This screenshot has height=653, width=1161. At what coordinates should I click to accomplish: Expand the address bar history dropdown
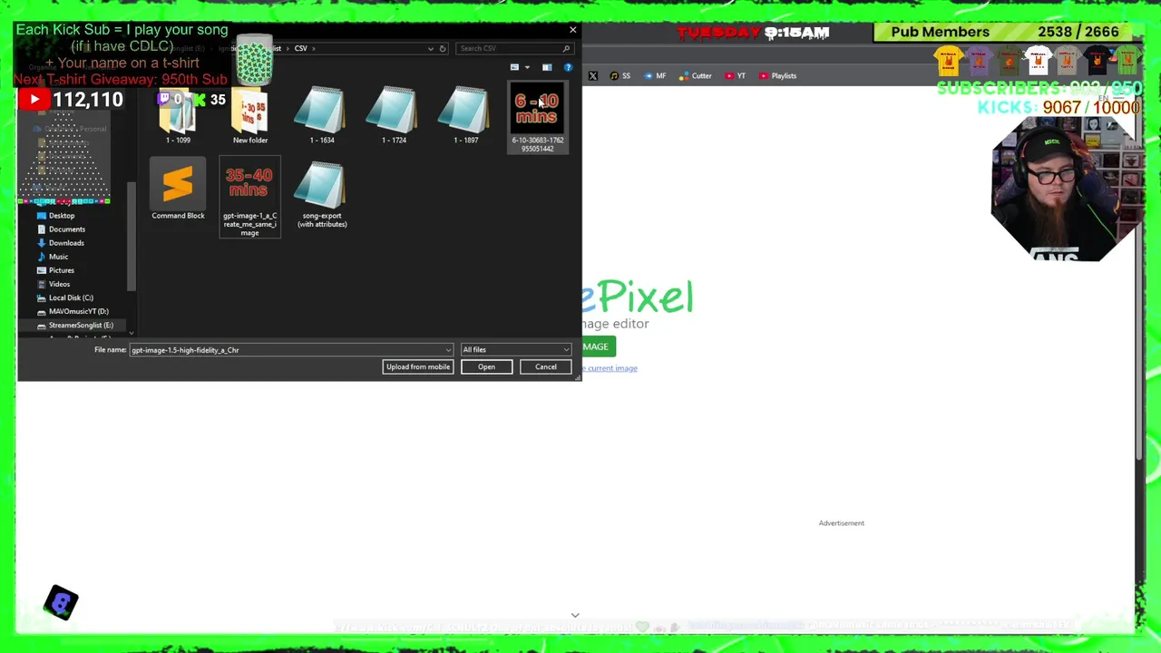430,49
